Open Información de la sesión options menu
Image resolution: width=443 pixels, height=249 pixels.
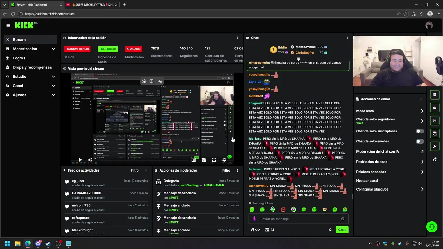pos(237,38)
